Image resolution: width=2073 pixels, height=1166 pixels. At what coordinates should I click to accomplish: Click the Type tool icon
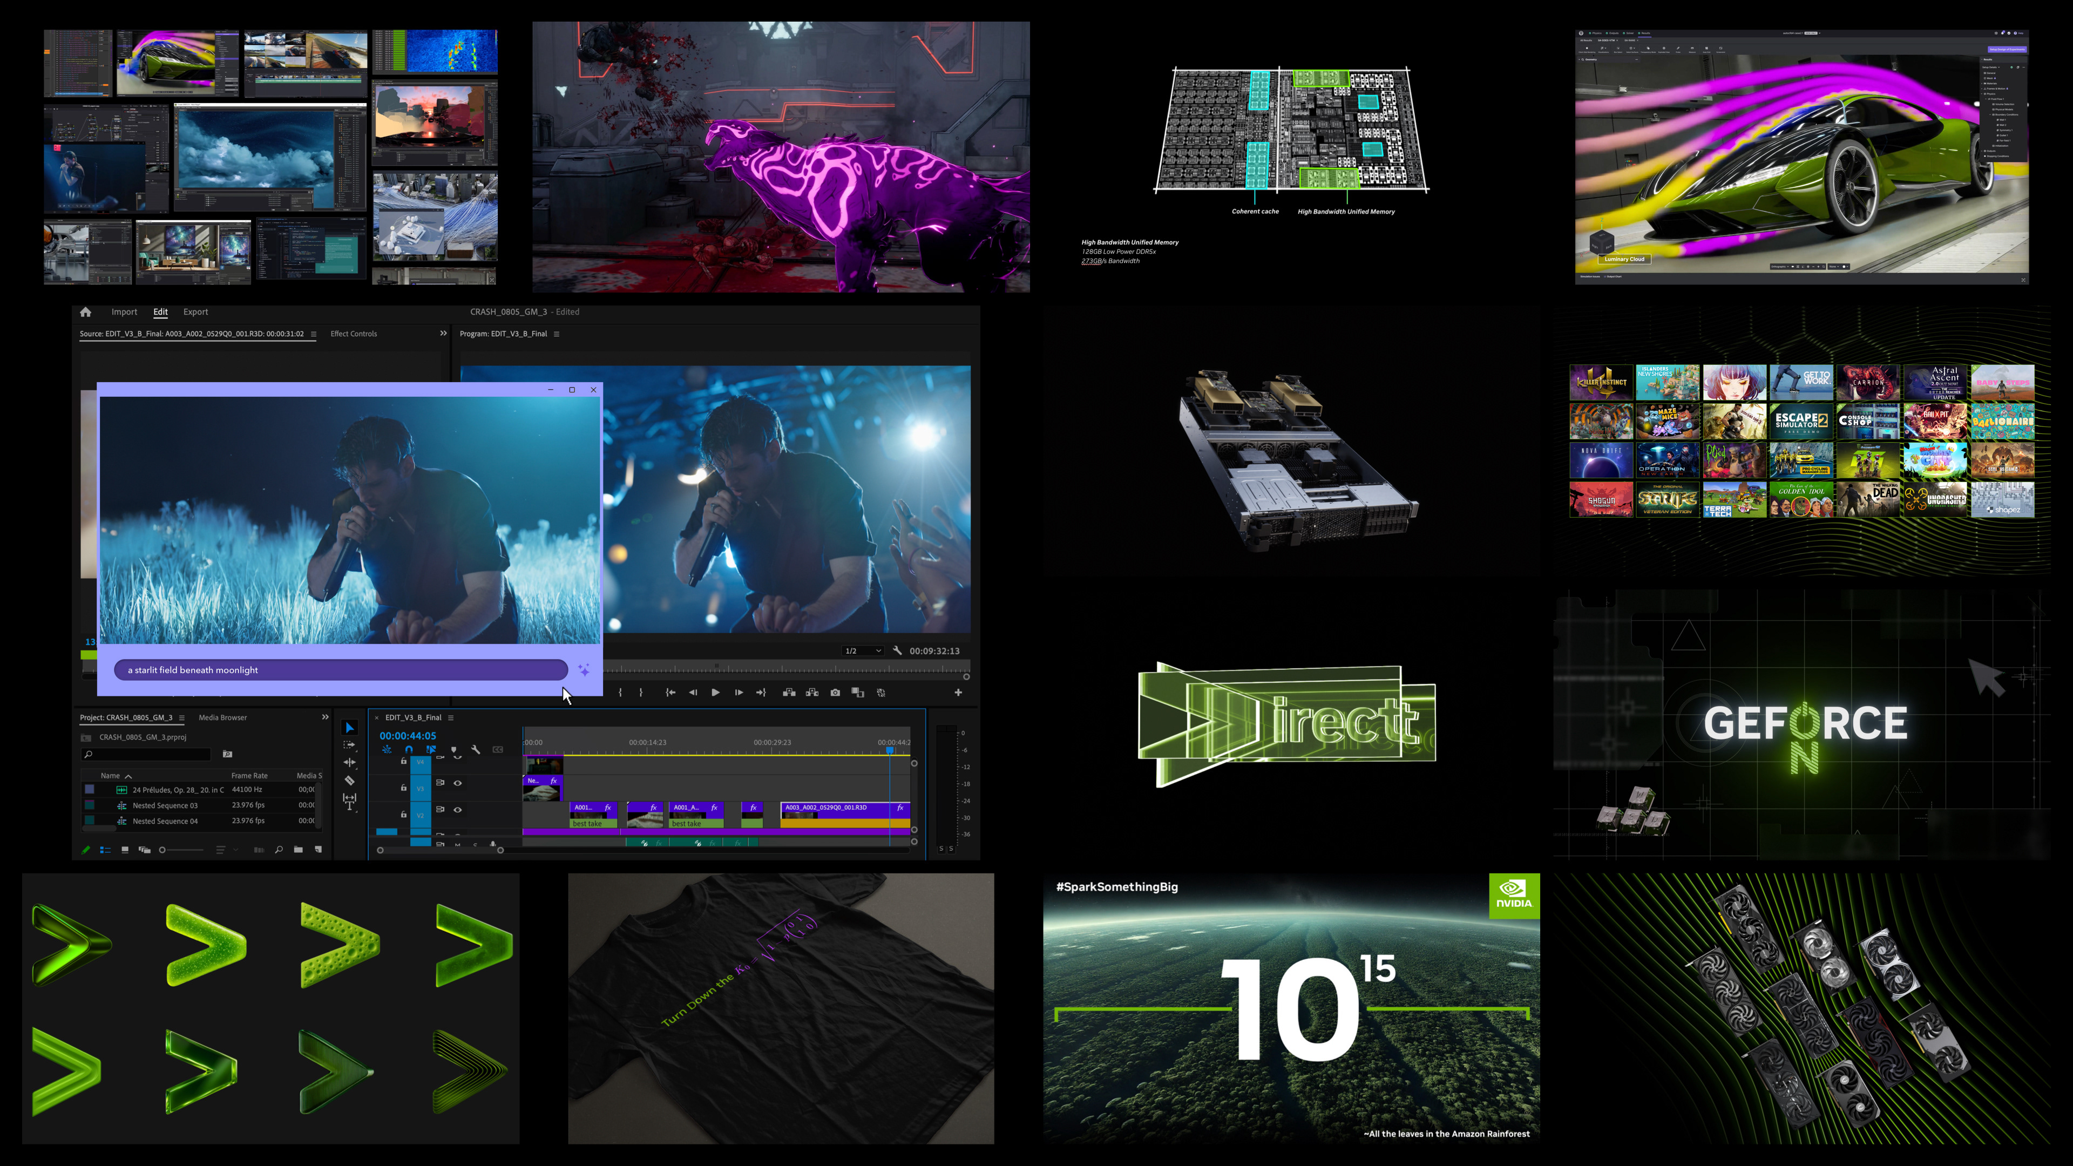349,805
